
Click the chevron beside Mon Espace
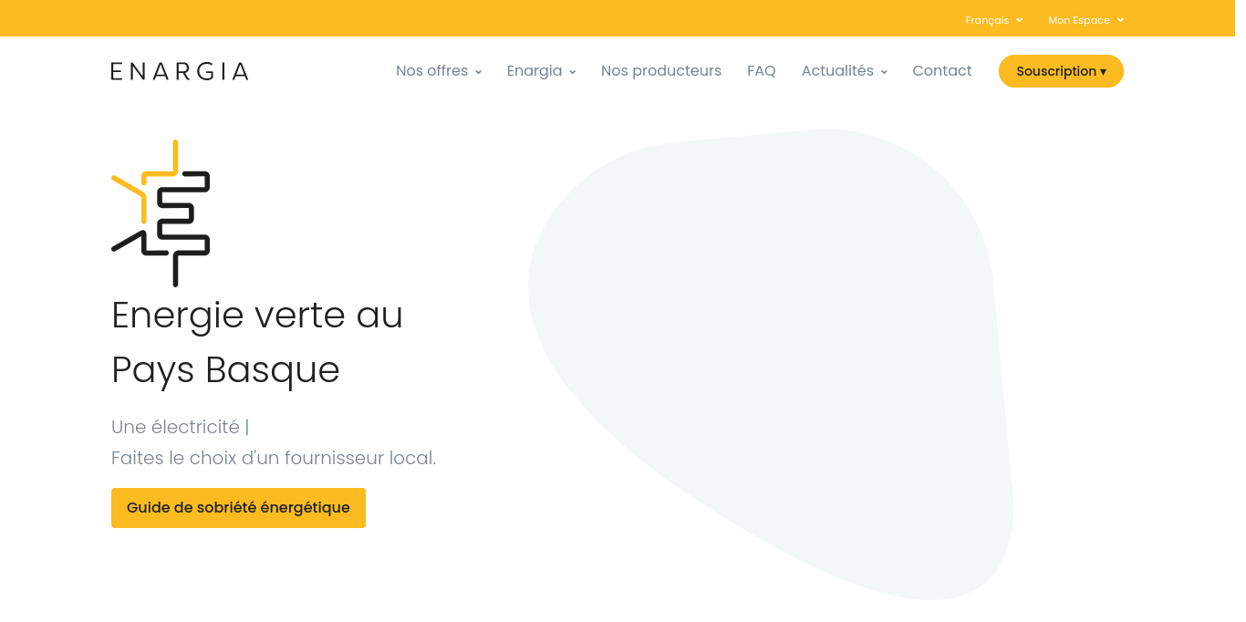tap(1120, 19)
